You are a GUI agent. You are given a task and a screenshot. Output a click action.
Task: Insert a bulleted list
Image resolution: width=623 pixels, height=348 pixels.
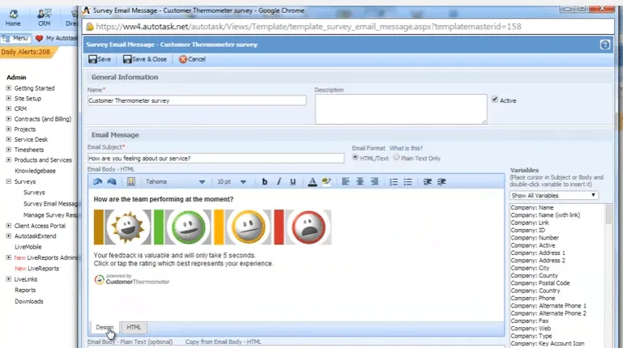coord(408,182)
